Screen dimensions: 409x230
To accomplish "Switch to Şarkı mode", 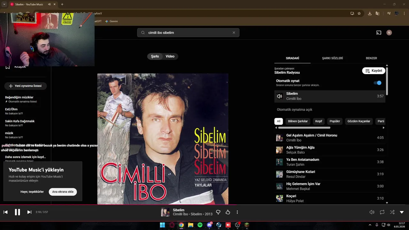I will 155,56.
